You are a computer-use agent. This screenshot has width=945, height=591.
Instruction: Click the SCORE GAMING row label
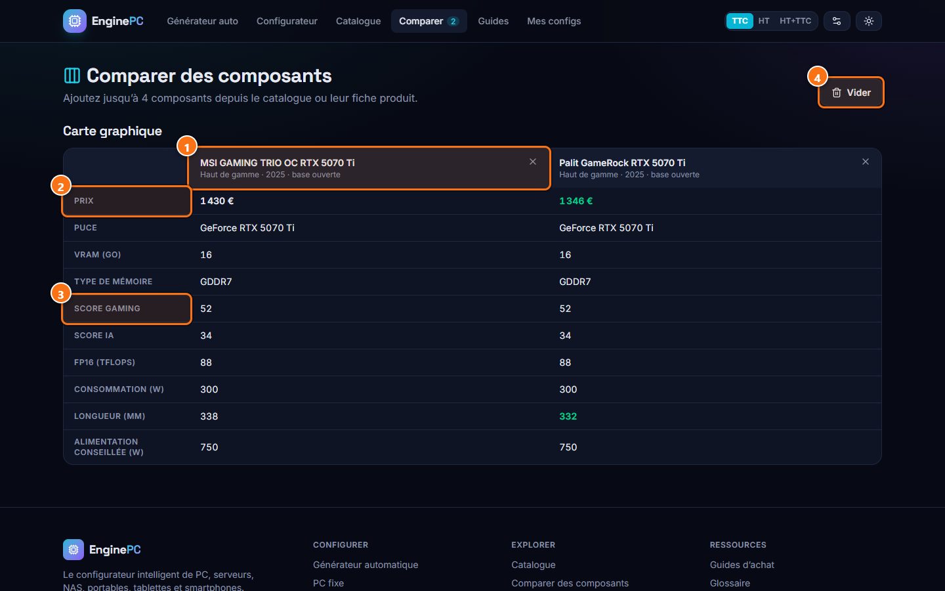point(107,309)
